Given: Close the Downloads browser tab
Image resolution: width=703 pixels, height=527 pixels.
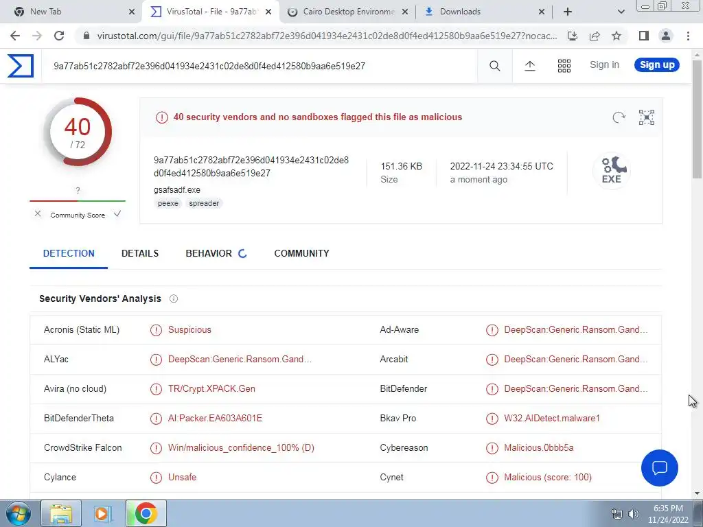Looking at the screenshot, I should click(541, 12).
